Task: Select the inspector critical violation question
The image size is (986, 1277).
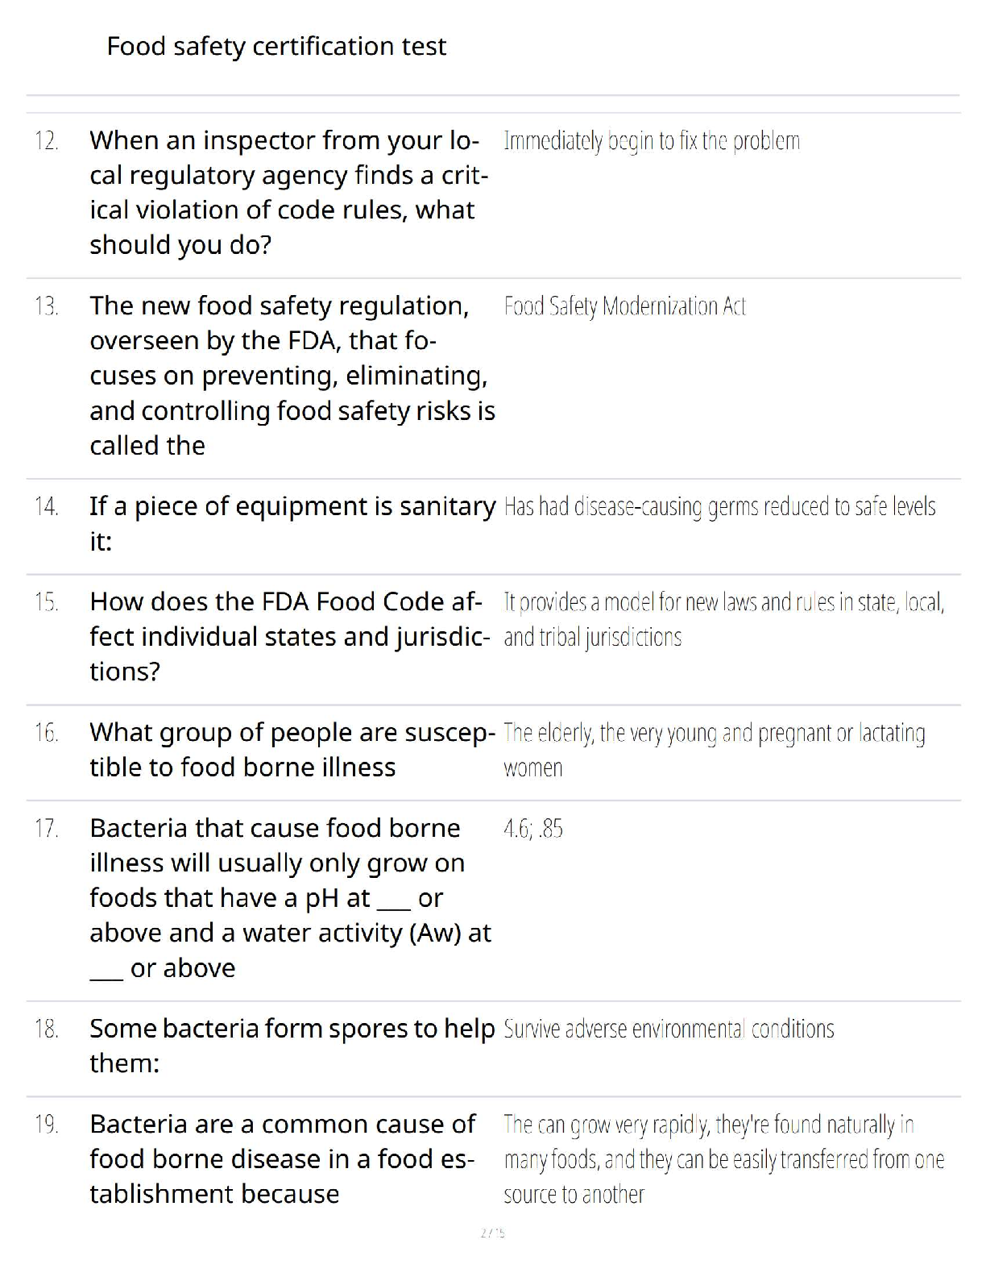Action: (288, 192)
